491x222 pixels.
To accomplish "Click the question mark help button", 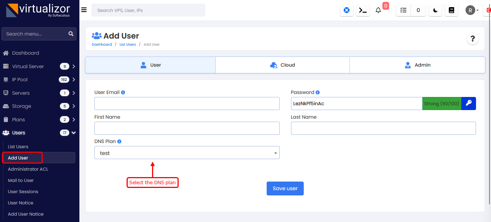I will click(x=472, y=39).
